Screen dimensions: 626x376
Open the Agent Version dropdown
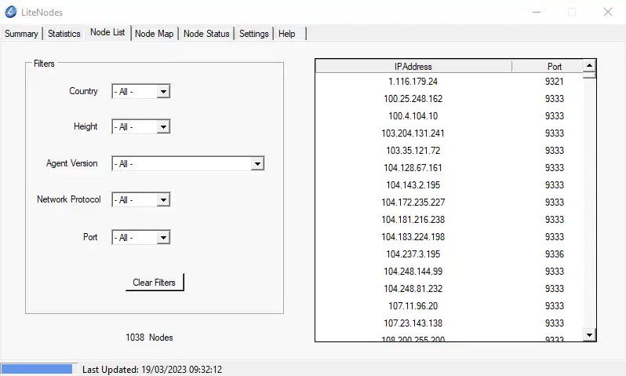(x=257, y=163)
